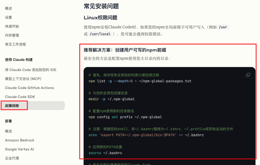Viewport: 260px width, 165px height.
Task: Click the inline code /usr/local
Action: (x=100, y=34)
